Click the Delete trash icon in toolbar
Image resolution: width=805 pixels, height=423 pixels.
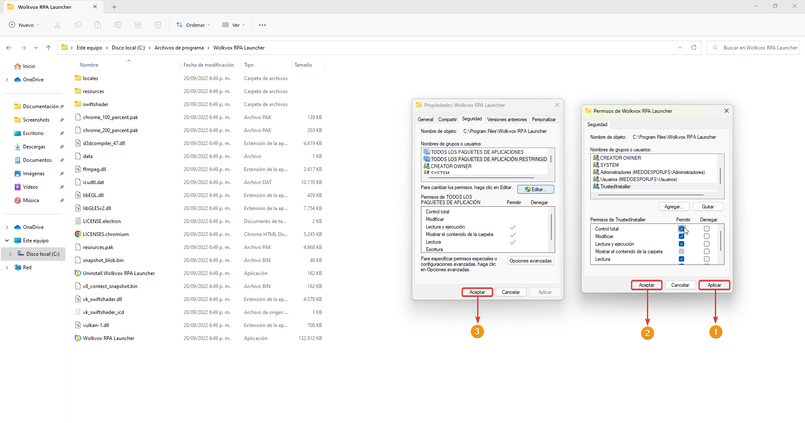click(158, 25)
